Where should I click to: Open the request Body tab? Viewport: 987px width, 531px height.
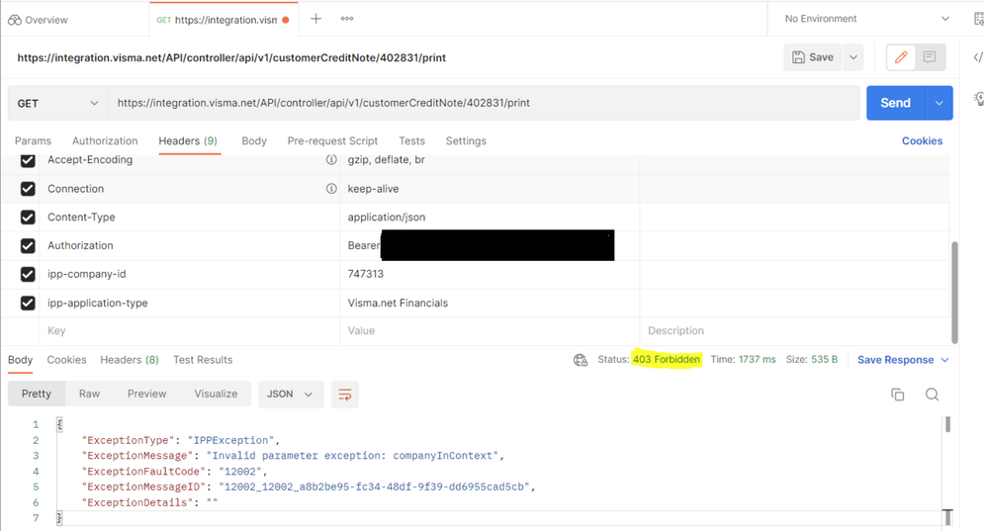[x=254, y=141]
